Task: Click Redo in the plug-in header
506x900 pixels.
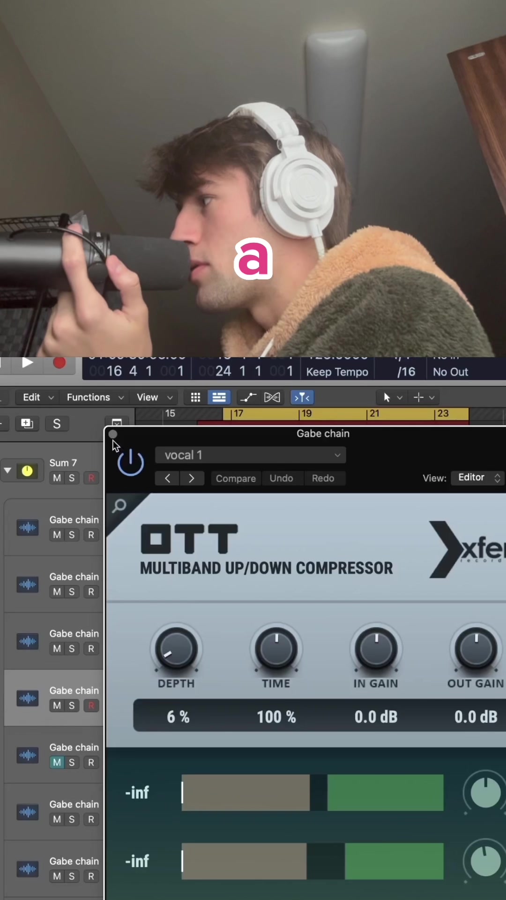Action: pyautogui.click(x=323, y=478)
